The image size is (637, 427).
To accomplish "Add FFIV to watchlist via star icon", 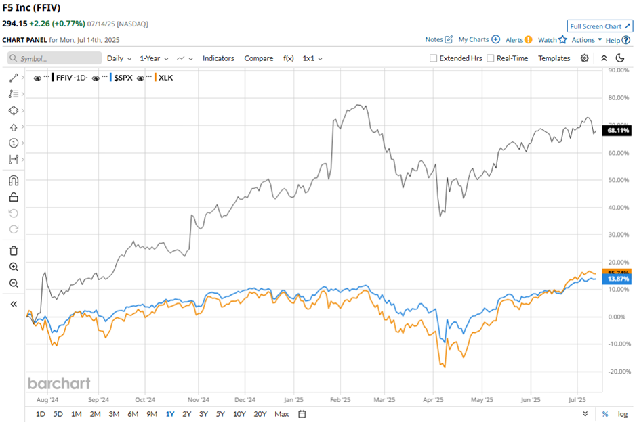I will (562, 39).
